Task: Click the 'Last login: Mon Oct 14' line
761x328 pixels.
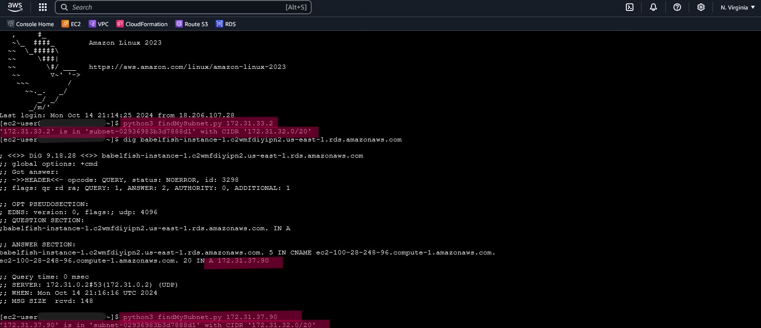Action: coord(117,115)
